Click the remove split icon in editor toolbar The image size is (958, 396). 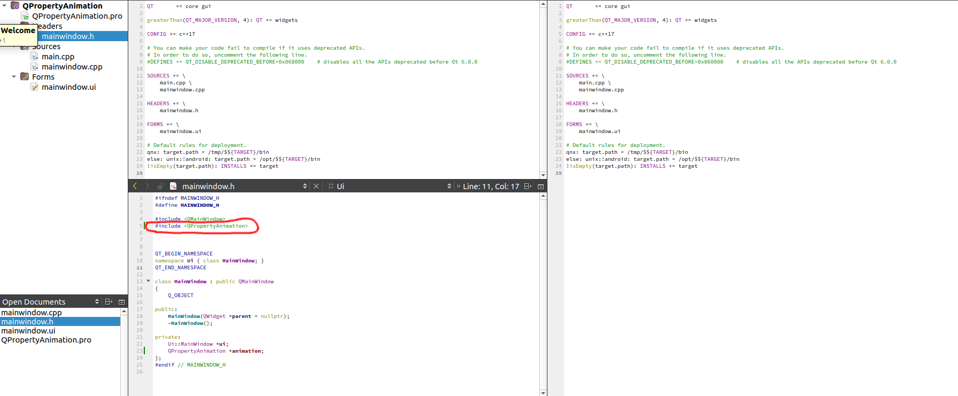[x=540, y=187]
